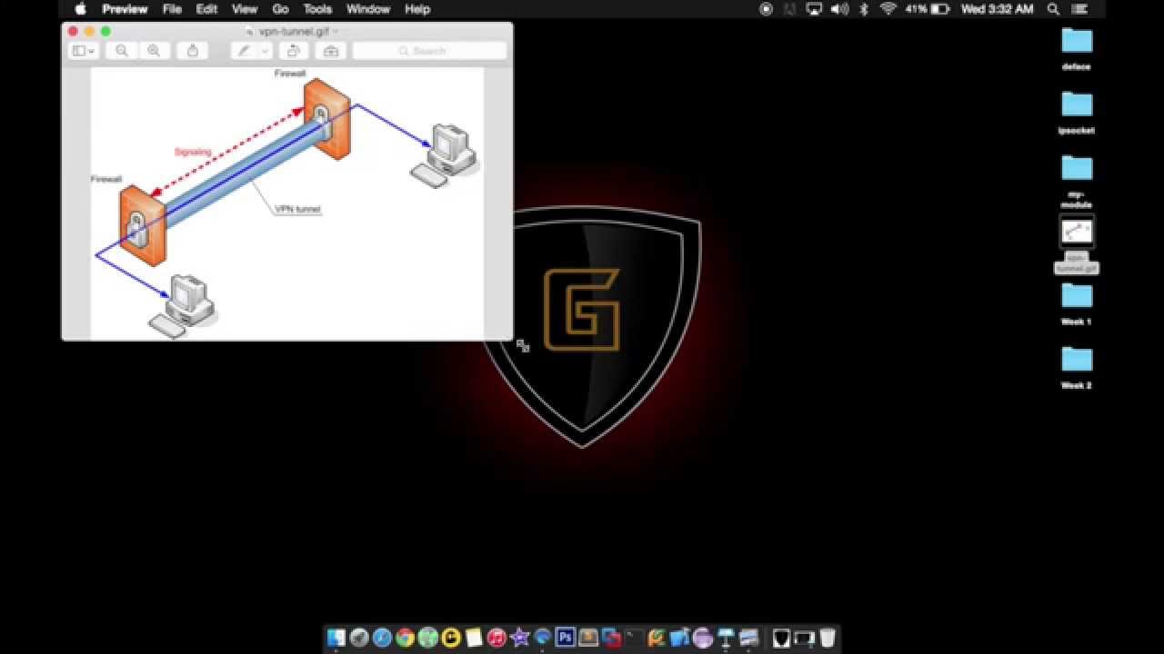Open the Tools menu

click(317, 9)
